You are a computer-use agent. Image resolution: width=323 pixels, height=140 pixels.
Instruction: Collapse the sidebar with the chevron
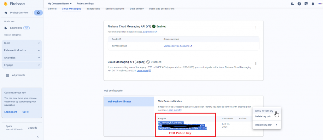(x=38, y=137)
